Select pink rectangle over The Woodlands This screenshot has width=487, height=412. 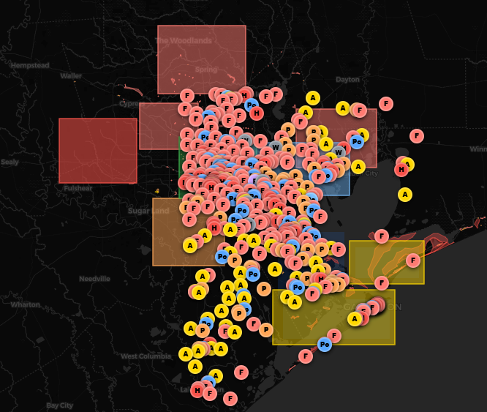point(201,59)
